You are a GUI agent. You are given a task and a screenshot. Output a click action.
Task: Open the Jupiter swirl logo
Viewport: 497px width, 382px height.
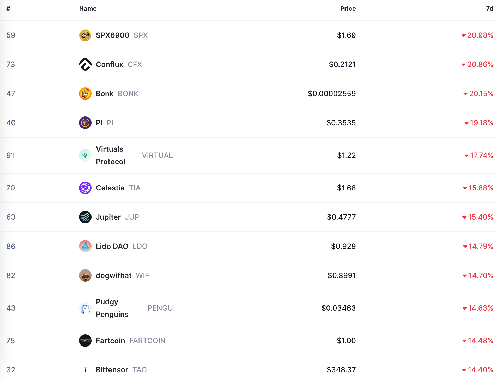click(85, 217)
